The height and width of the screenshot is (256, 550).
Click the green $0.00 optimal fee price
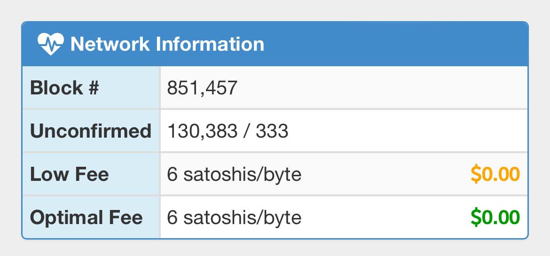coord(495,217)
